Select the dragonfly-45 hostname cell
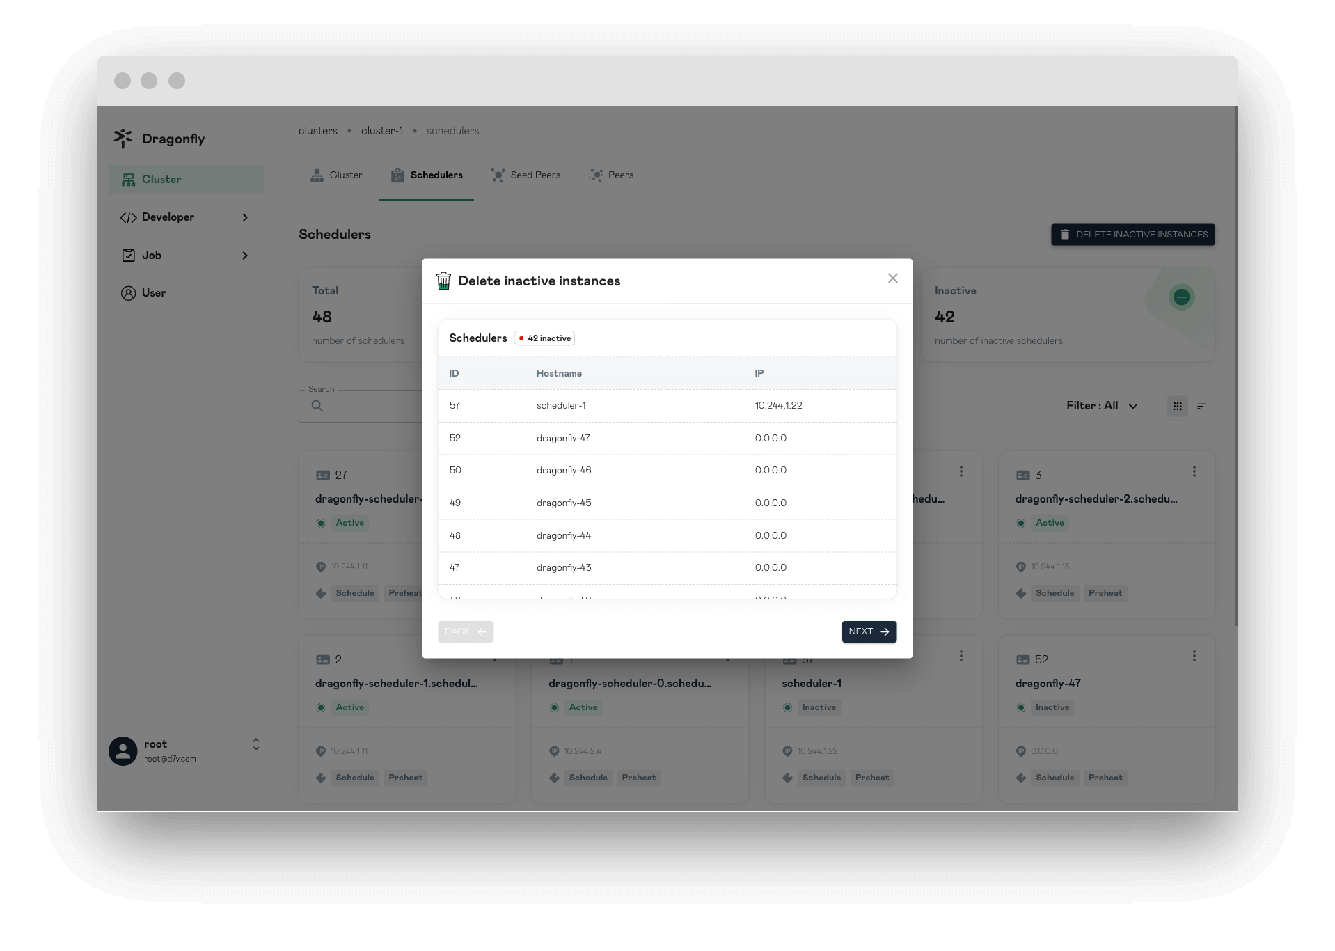The height and width of the screenshot is (951, 1335). tap(564, 503)
